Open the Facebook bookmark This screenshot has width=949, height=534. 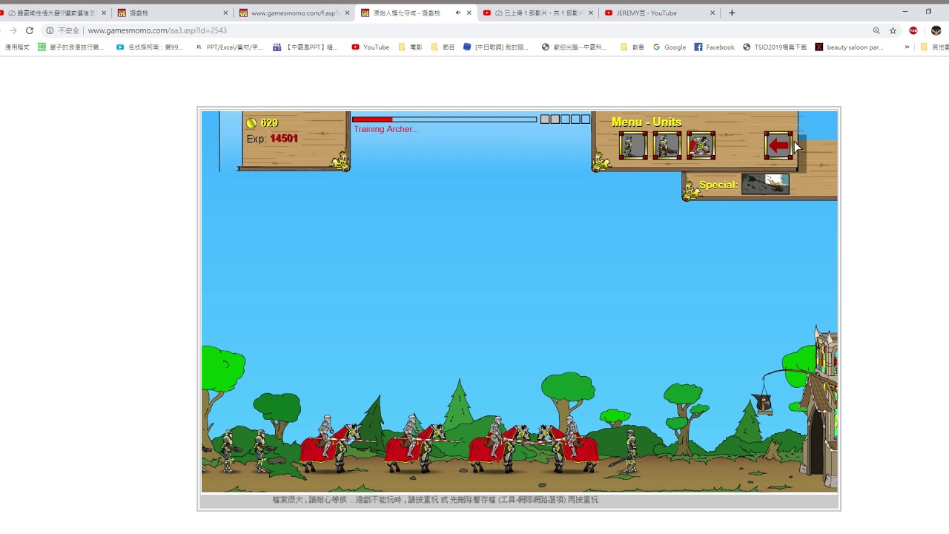coord(714,47)
